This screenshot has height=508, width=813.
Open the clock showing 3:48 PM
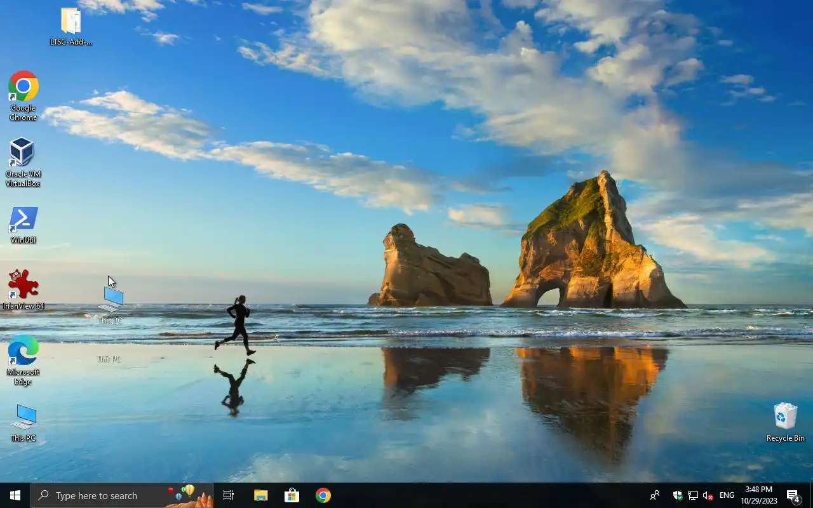[759, 495]
